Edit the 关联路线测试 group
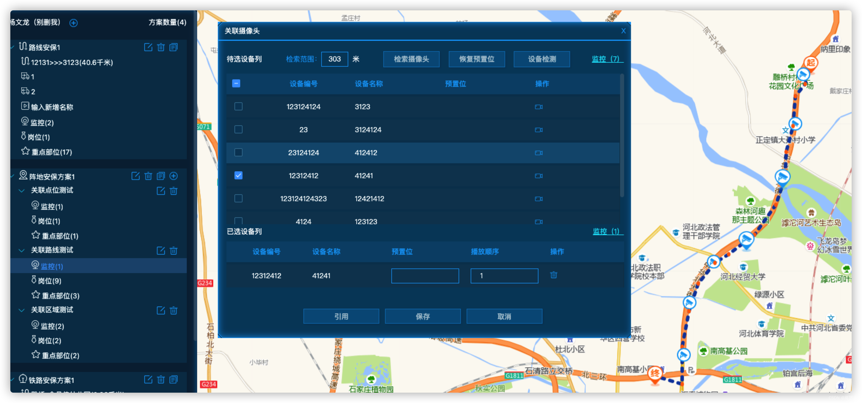Screen dimensions: 862x403 click(161, 251)
